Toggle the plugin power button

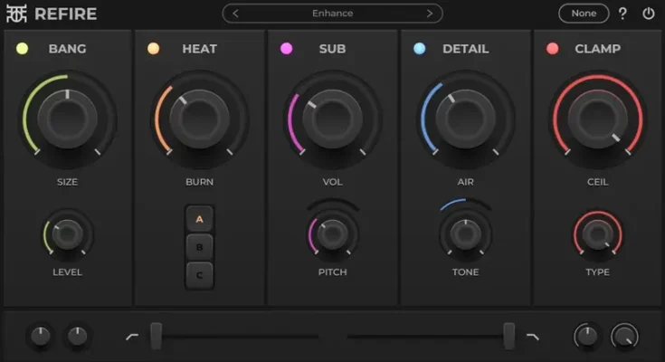tap(649, 14)
